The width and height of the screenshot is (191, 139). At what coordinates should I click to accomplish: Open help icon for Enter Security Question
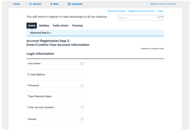pos(82,107)
